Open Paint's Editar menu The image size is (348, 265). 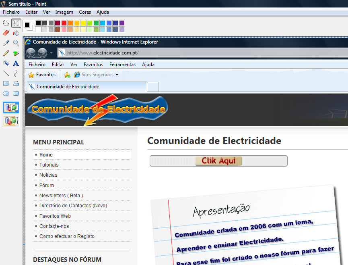(x=31, y=12)
